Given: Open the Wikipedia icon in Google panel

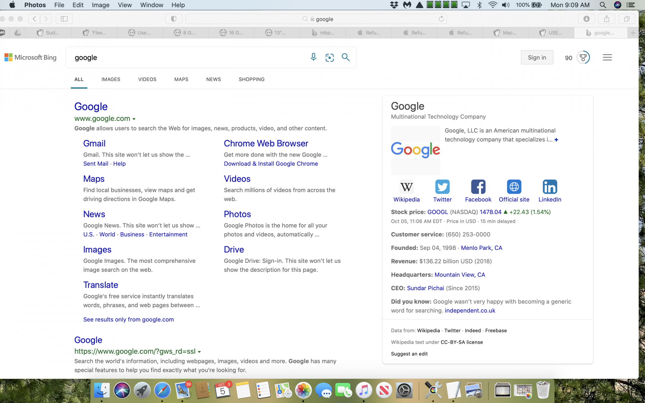Looking at the screenshot, I should (406, 187).
